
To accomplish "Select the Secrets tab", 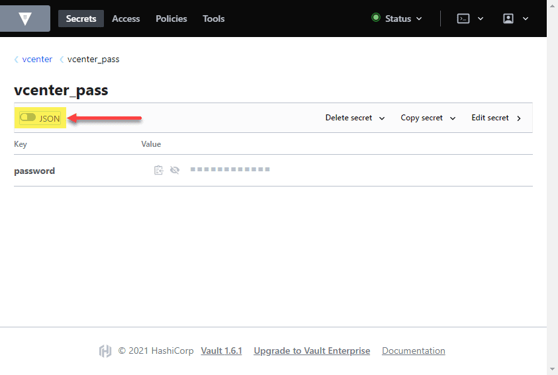I will [81, 19].
